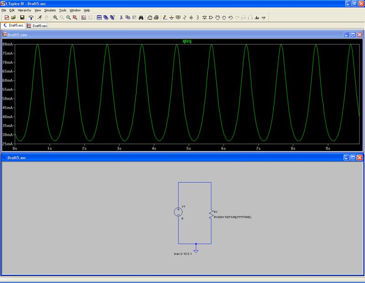Select the Move hand tool
The image size is (365, 283).
pyautogui.click(x=218, y=18)
